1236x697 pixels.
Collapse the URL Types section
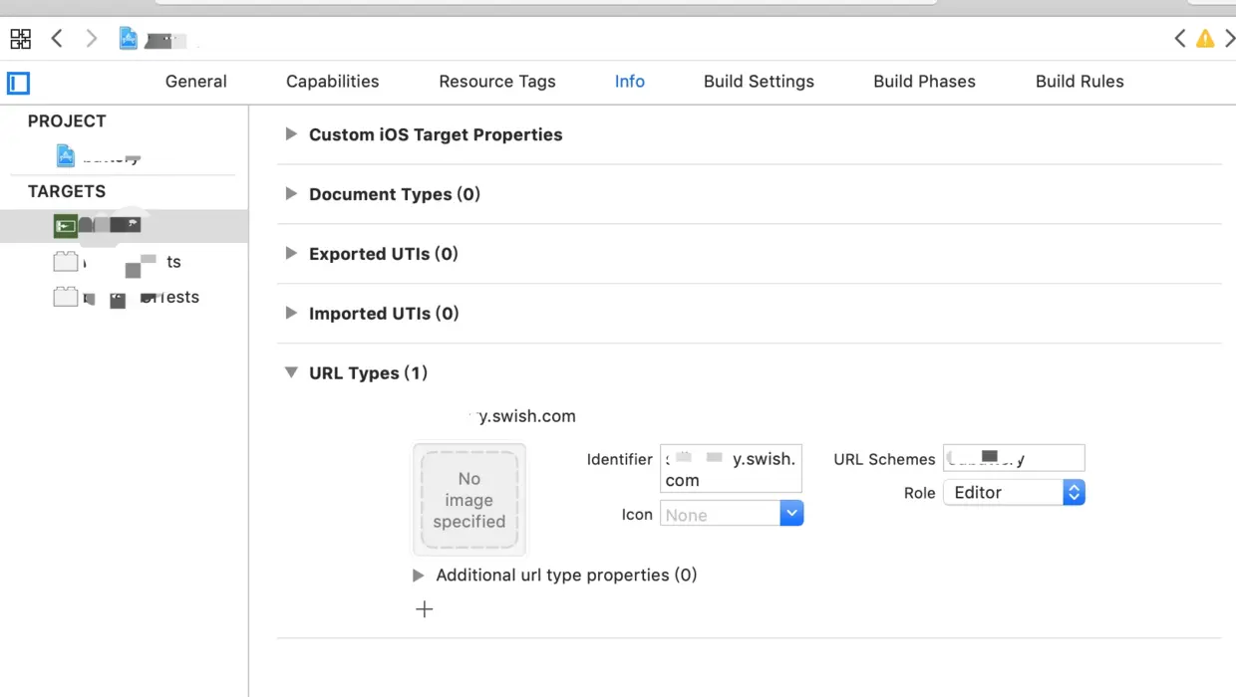click(x=291, y=372)
